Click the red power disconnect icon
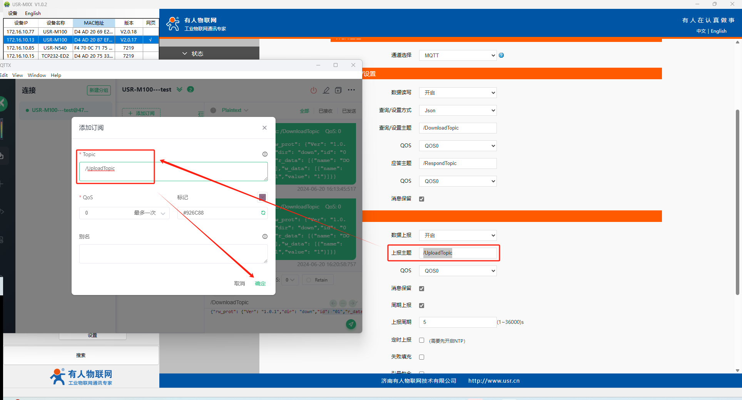The image size is (742, 400). click(314, 90)
